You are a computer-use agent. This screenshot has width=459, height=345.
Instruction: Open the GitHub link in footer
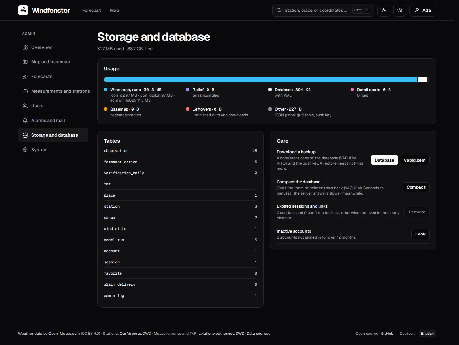(x=387, y=334)
